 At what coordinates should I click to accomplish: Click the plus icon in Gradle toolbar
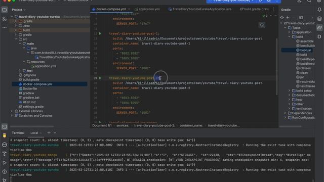point(288,18)
